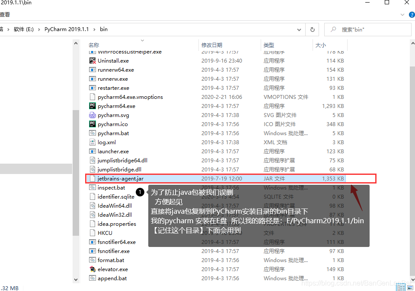Click the restarter.exe application icon
The image size is (415, 291).
click(93, 88)
